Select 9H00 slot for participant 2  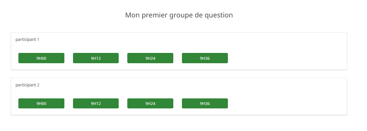coord(41,104)
